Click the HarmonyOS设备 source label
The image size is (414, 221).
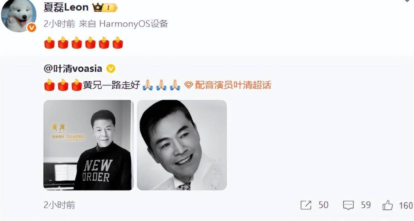(134, 24)
